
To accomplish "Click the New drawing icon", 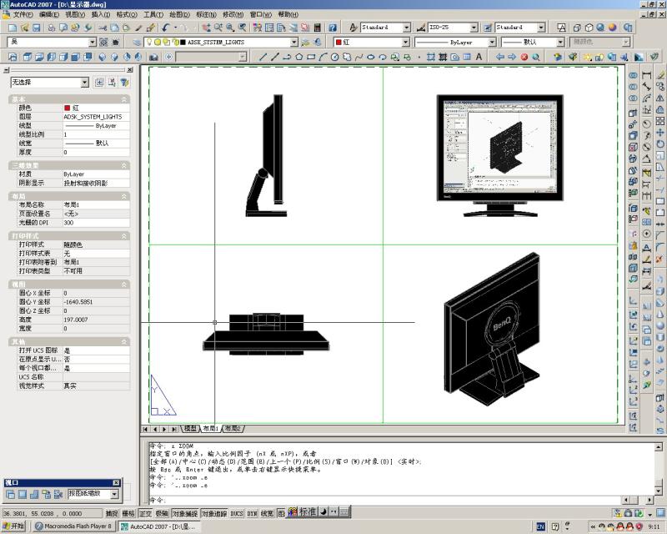I will pyautogui.click(x=13, y=28).
